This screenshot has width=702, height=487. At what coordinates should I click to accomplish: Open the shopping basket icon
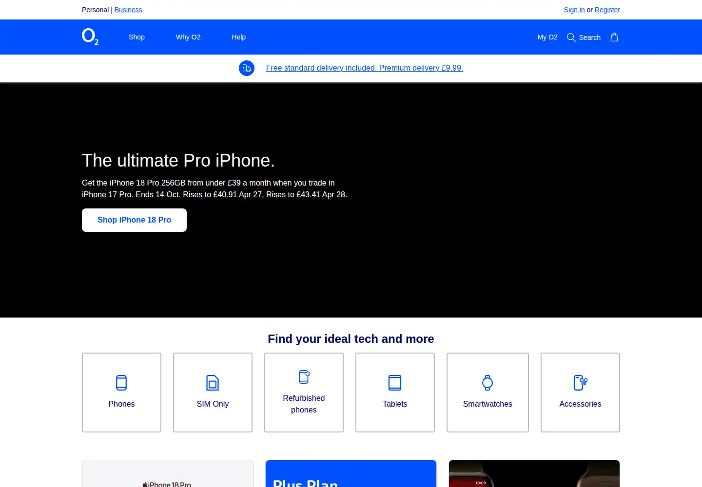pos(614,37)
